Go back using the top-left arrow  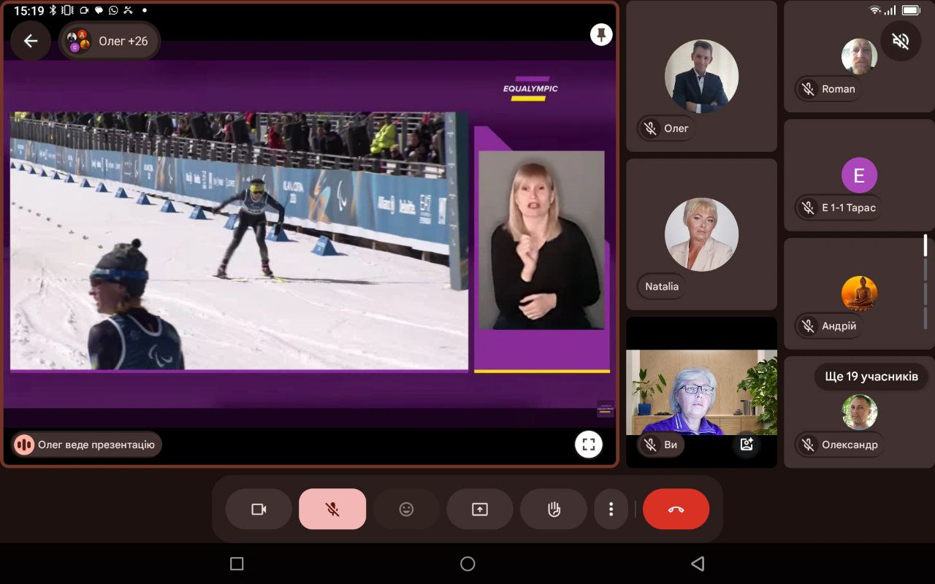click(x=31, y=41)
